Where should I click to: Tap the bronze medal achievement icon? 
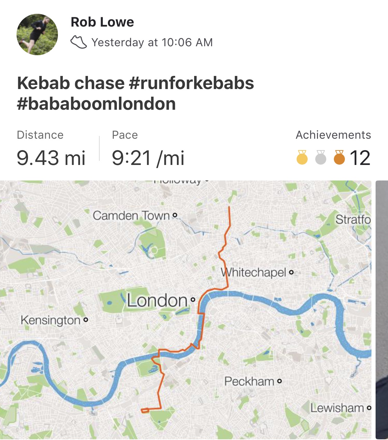[339, 158]
